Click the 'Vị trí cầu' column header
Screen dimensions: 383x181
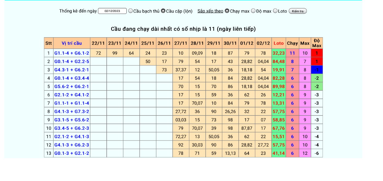click(x=72, y=43)
